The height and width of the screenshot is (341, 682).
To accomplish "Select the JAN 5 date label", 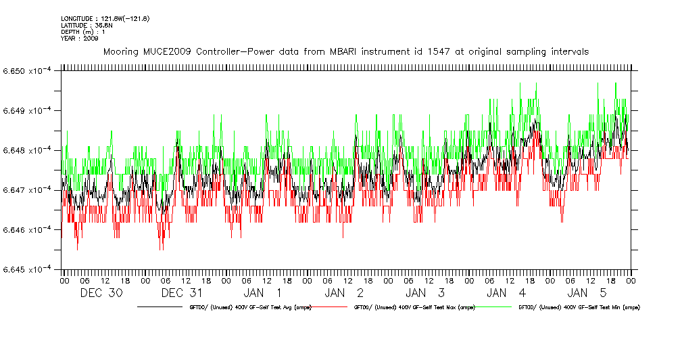I will tap(588, 293).
